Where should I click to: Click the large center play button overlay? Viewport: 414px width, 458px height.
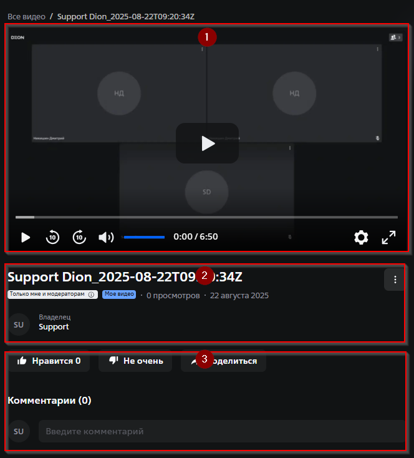pyautogui.click(x=207, y=144)
